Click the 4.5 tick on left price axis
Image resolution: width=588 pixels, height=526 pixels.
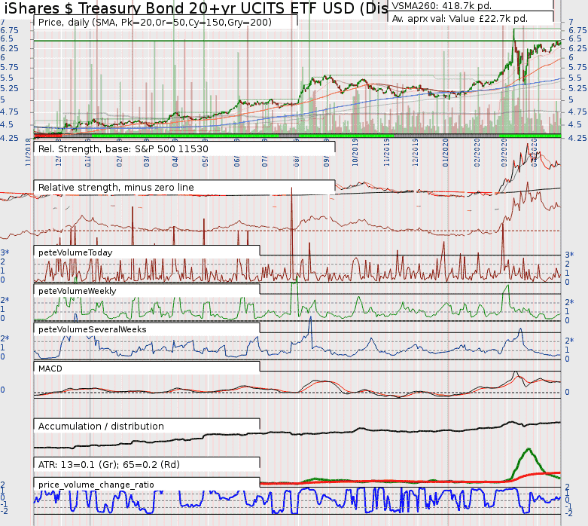point(7,124)
